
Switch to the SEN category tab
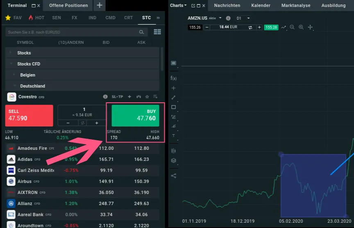(x=57, y=18)
